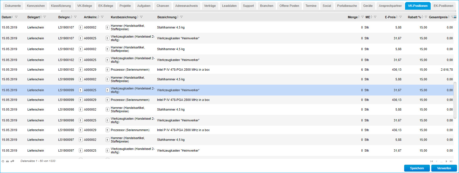
Task: Open the Kennzeichen tab
Action: 36,6
